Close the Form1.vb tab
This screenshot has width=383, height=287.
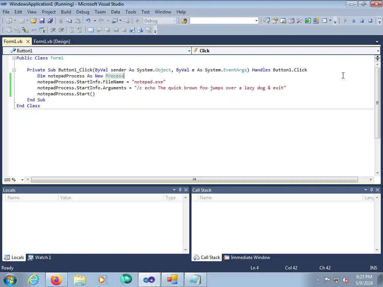pos(28,41)
